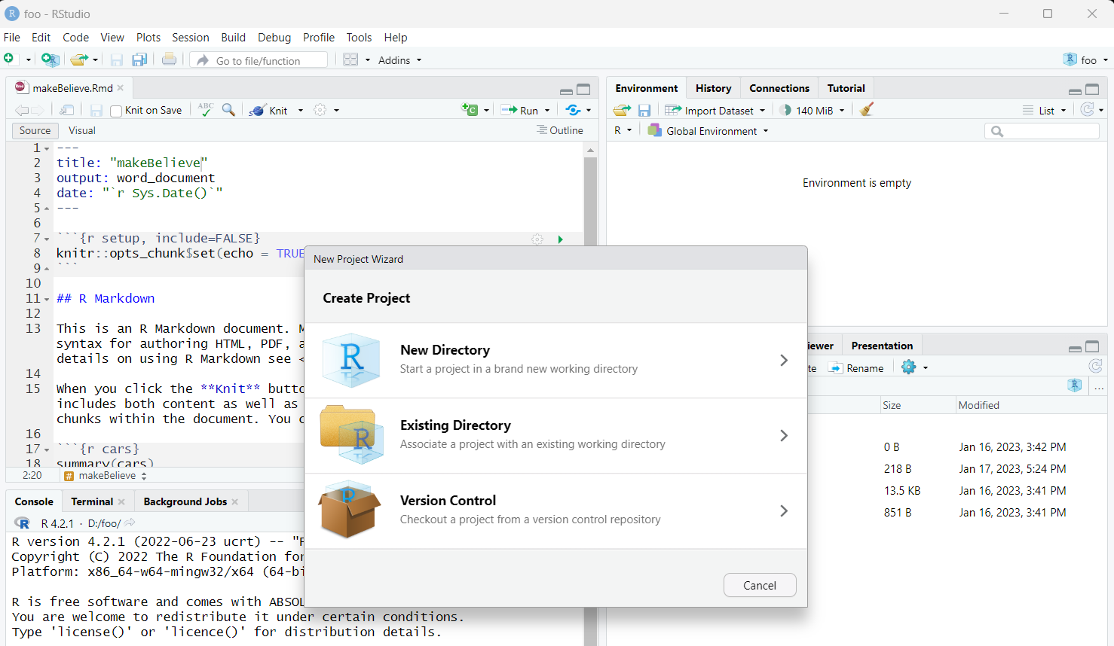Switch editor to Visual mode
Screen dimensions: 1114x646
(x=82, y=130)
